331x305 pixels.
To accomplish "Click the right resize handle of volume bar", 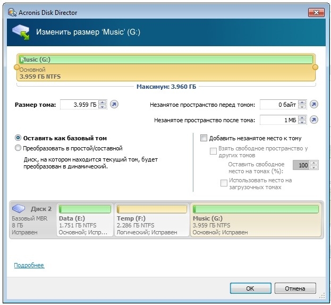I will pos(315,67).
